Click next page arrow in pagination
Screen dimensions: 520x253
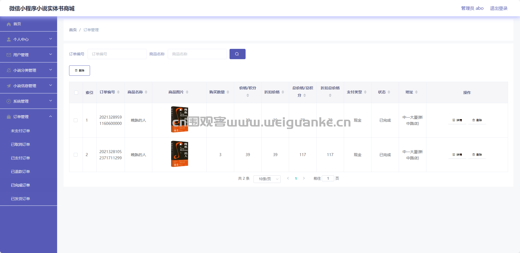(x=304, y=178)
